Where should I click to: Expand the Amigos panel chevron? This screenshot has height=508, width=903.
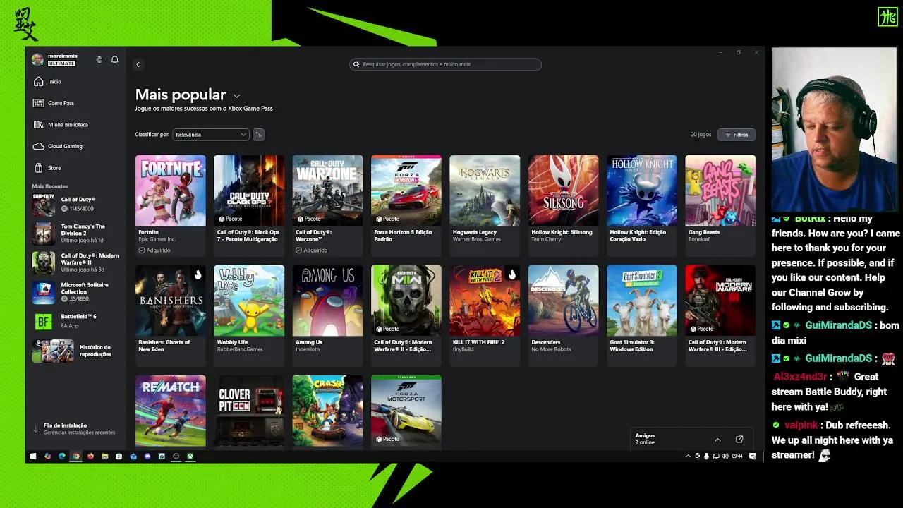(x=717, y=440)
